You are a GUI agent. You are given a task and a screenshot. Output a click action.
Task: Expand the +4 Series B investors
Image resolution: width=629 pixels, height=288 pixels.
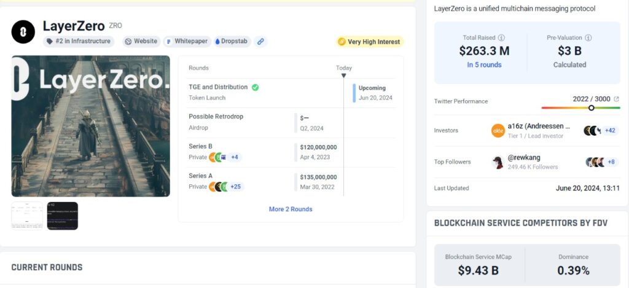[x=235, y=157]
